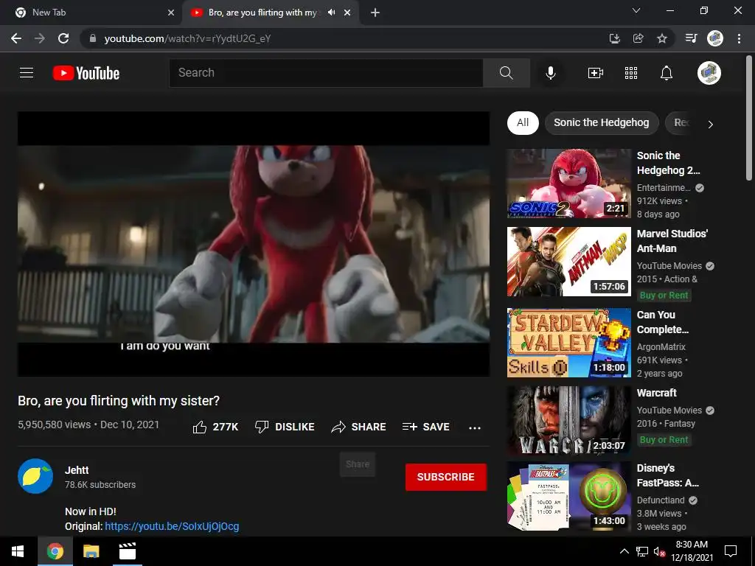The width and height of the screenshot is (755, 566).
Task: Open the Marvel Studios' Ant-Man title
Action: tap(672, 241)
